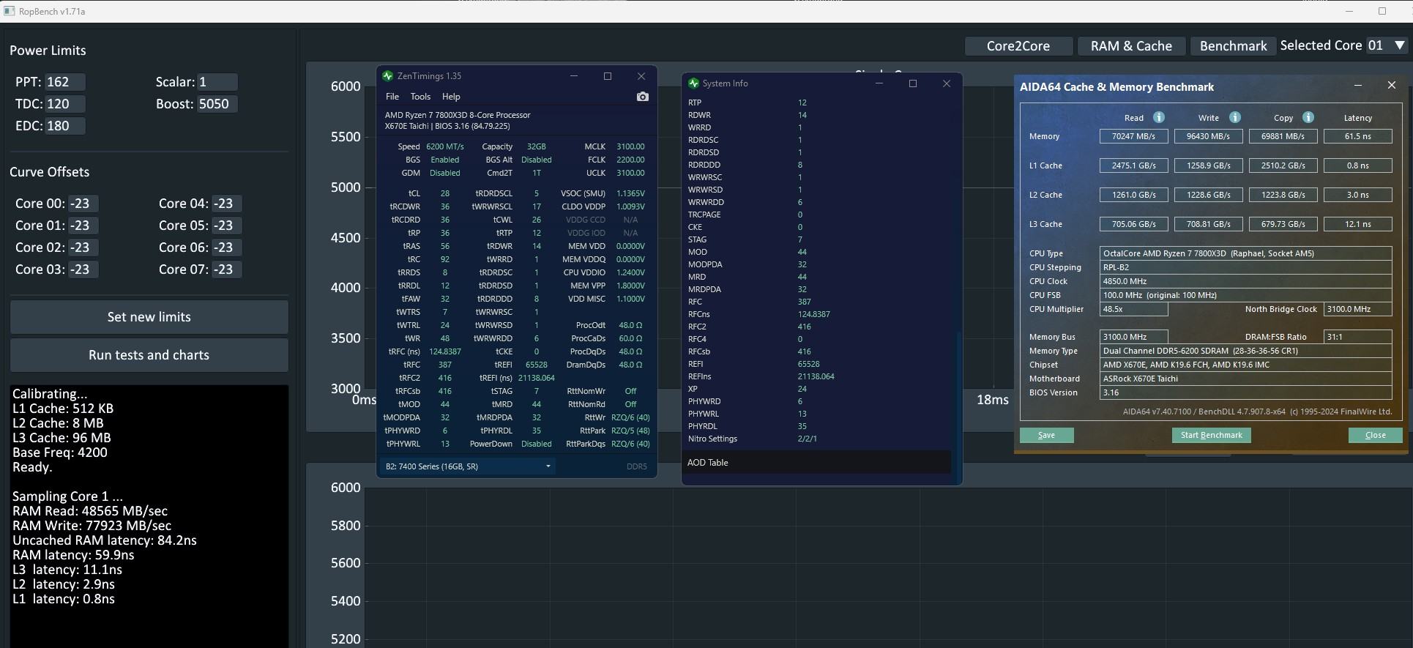Open the B2: 7400 Series module dropdown
Viewport: 1413px width, 648px height.
click(x=467, y=466)
